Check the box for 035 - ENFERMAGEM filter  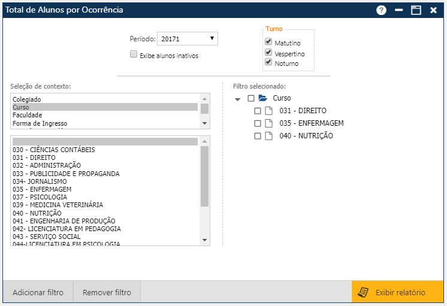257,123
